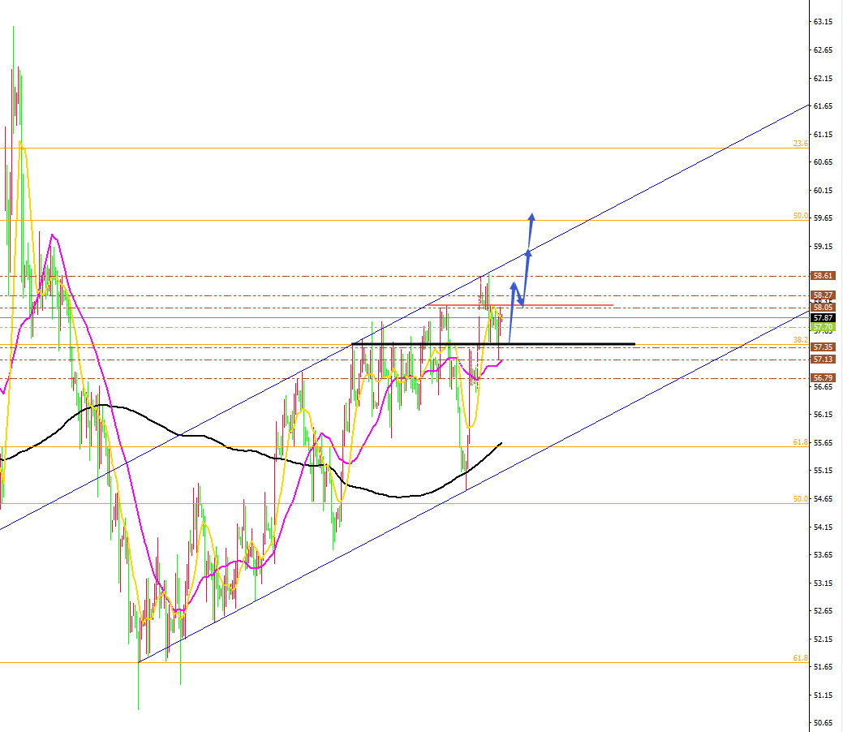
Task: Select the 61.8 Fibonacci label near 55.65
Action: pyautogui.click(x=800, y=442)
